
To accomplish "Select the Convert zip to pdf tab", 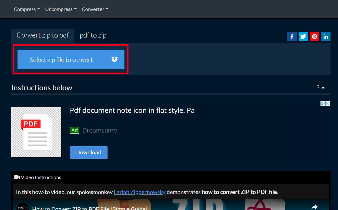I will (x=43, y=35).
